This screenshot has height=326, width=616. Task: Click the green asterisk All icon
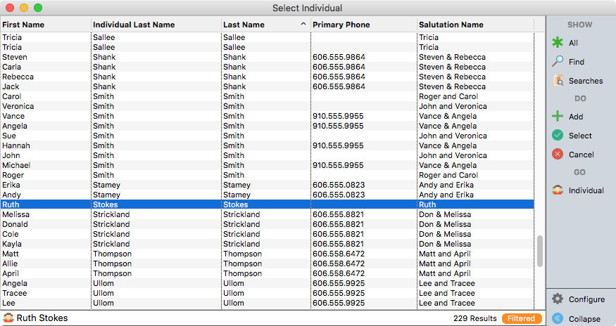[x=558, y=43]
